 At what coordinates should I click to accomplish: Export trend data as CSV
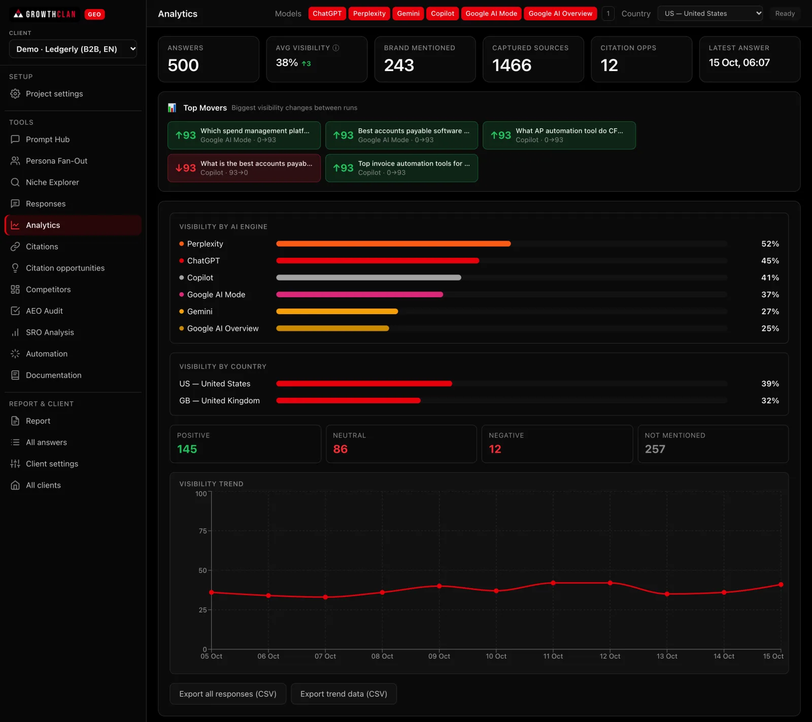click(x=344, y=694)
